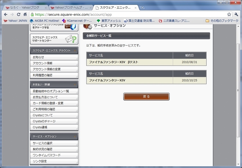Open 自動継続中のオプション一覧 menu item
Screen dimensions: 242x168
(54, 91)
